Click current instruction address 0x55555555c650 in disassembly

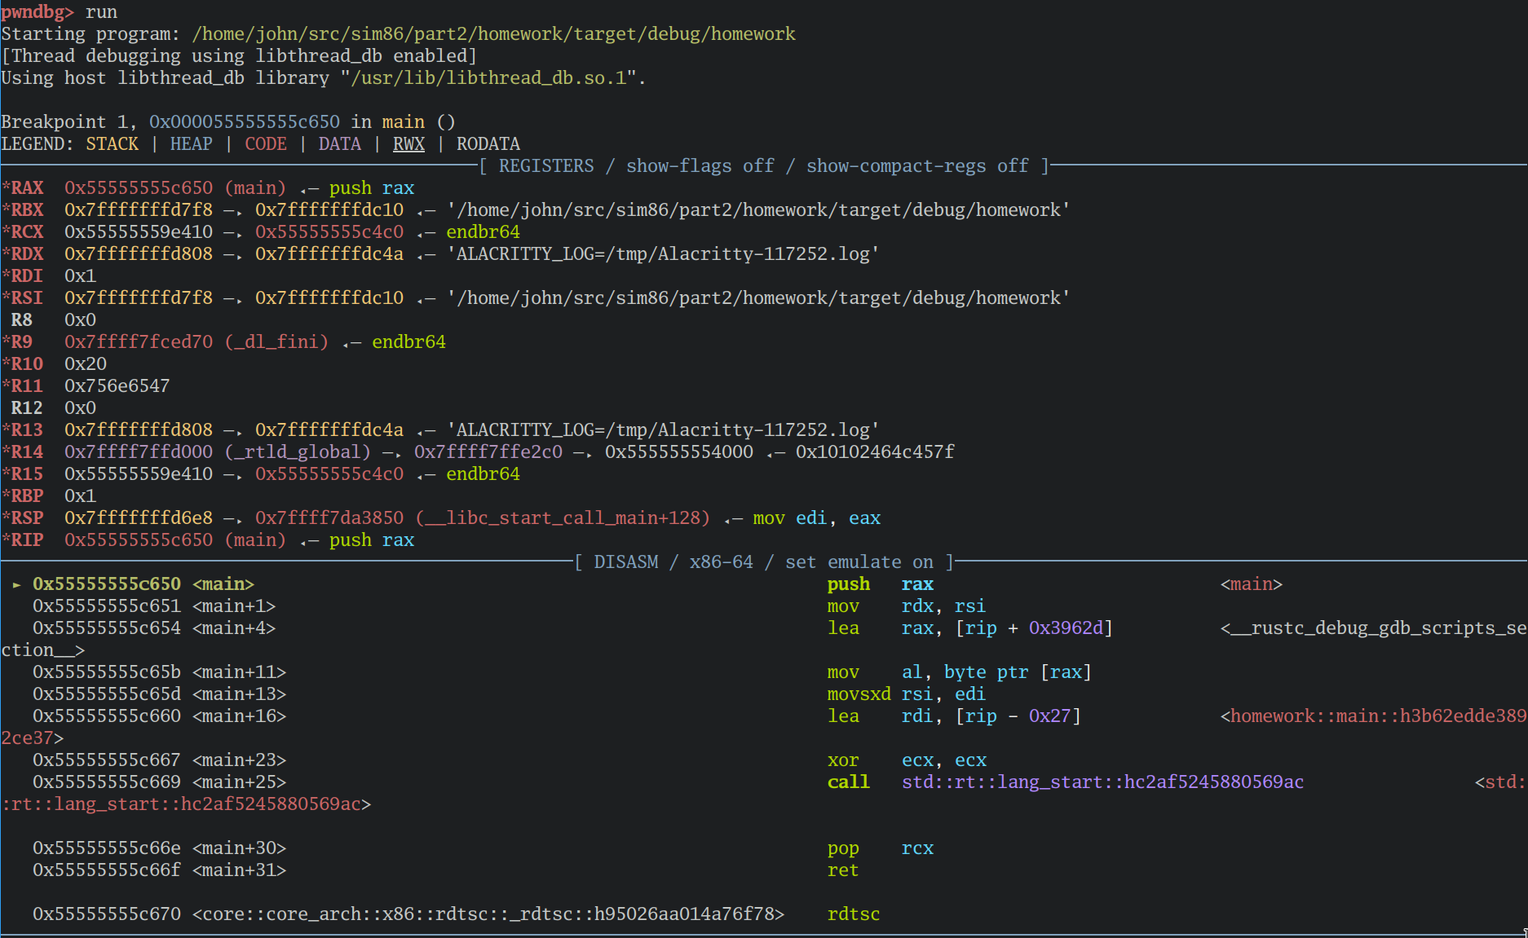107,583
